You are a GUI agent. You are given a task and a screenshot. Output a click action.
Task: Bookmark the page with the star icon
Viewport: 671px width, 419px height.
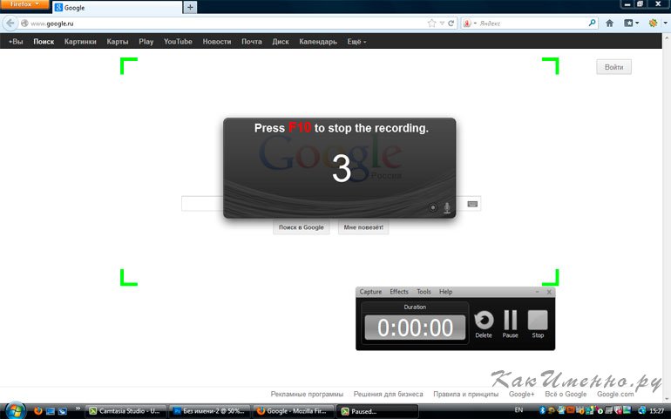pyautogui.click(x=431, y=24)
